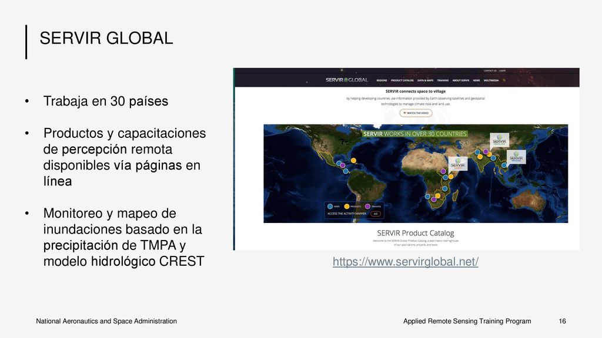Open the About SERVIR nav item
This screenshot has height=338, width=602.
(x=461, y=80)
